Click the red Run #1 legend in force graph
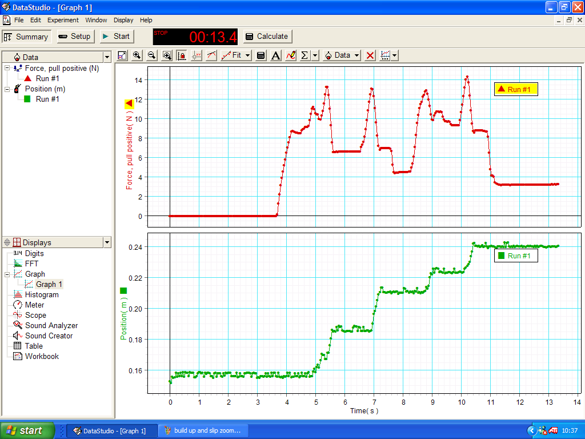This screenshot has height=439, width=585. (516, 89)
